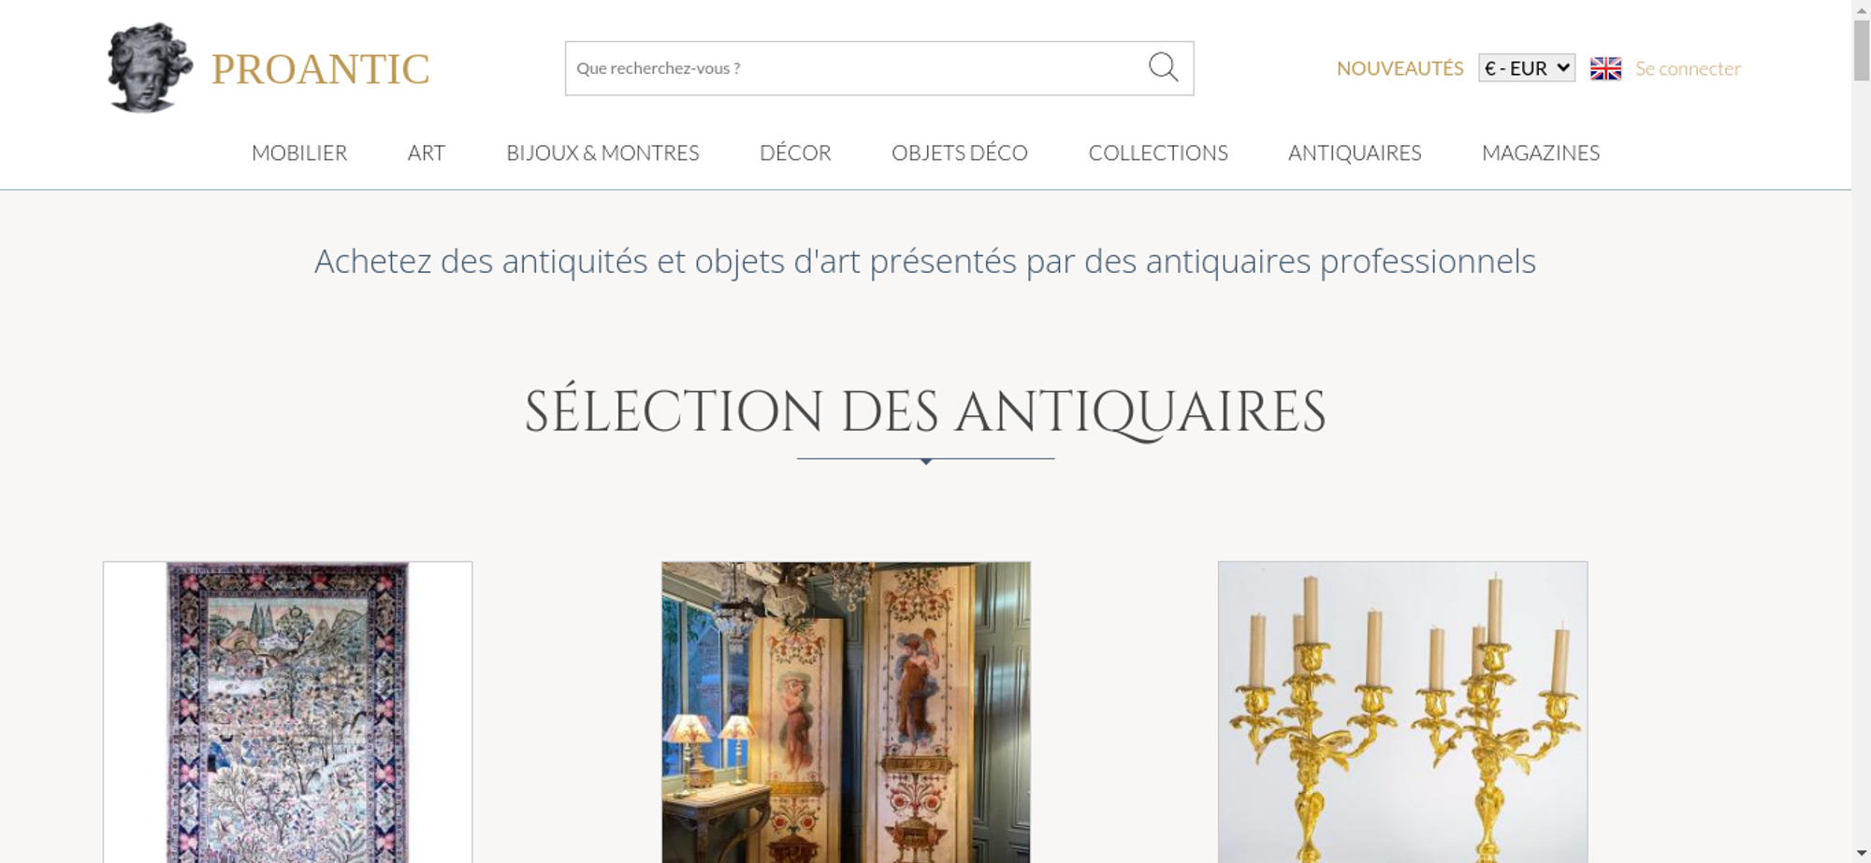Open the € - EUR currency dropdown
The height and width of the screenshot is (863, 1871).
[1527, 68]
